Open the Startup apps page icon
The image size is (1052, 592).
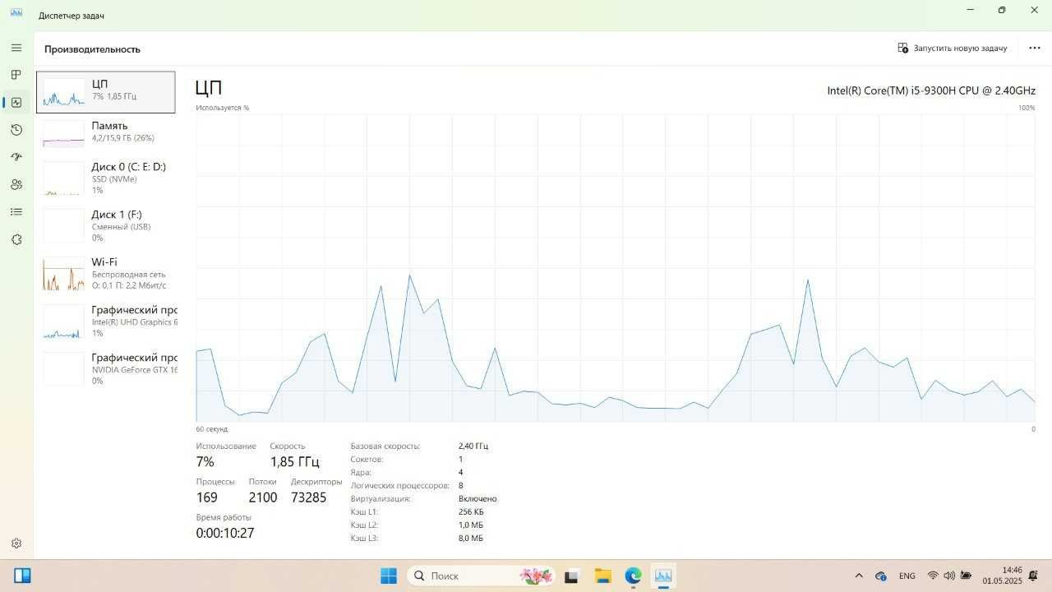click(x=16, y=157)
